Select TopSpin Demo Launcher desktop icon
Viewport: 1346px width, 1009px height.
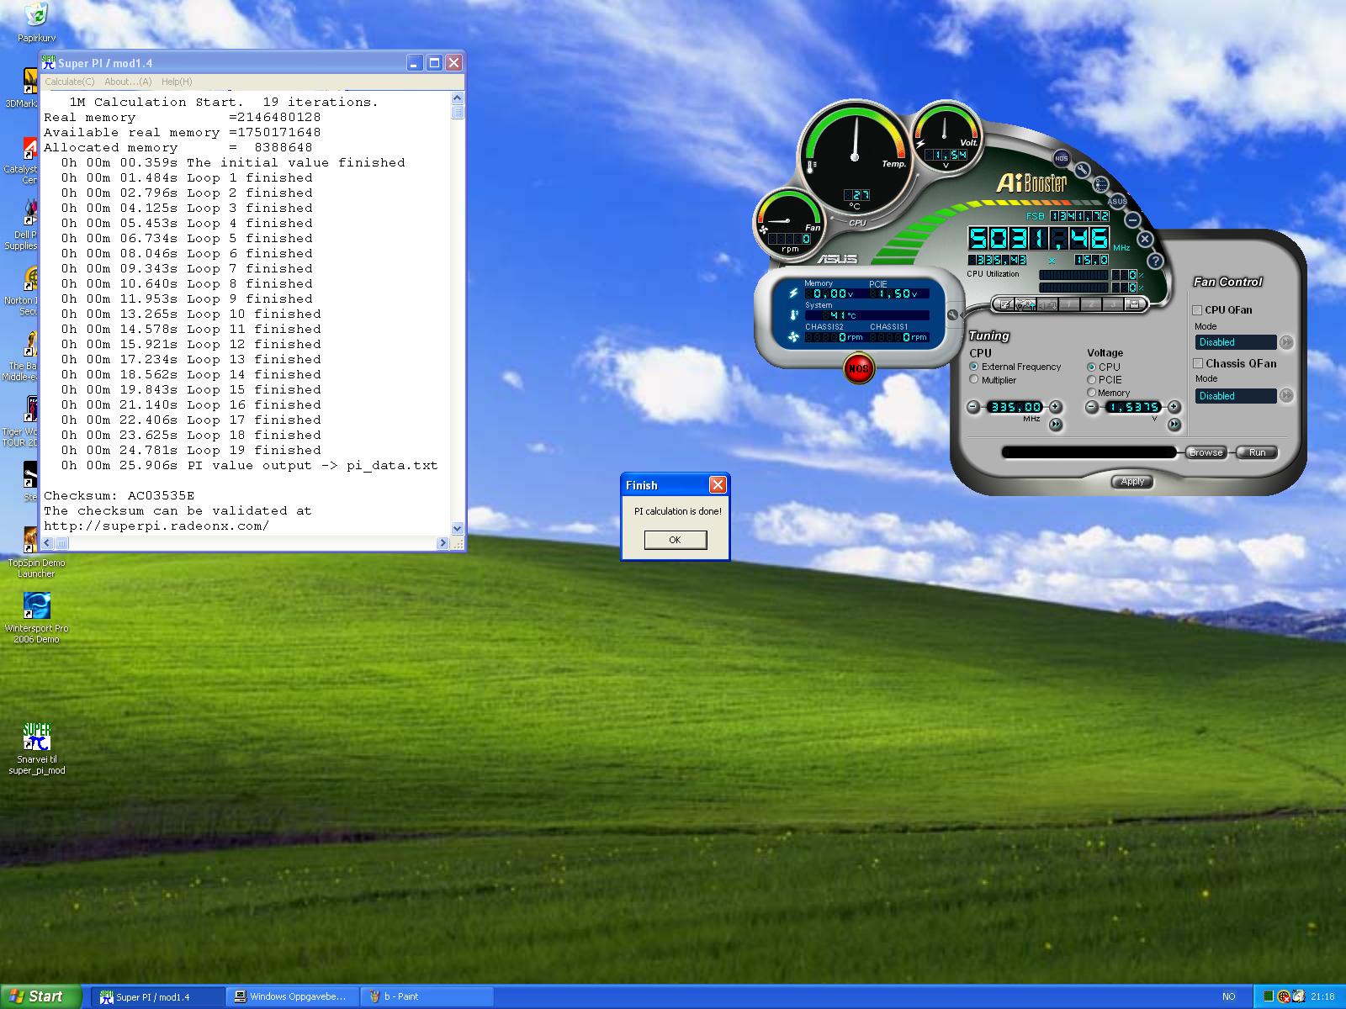(x=36, y=552)
